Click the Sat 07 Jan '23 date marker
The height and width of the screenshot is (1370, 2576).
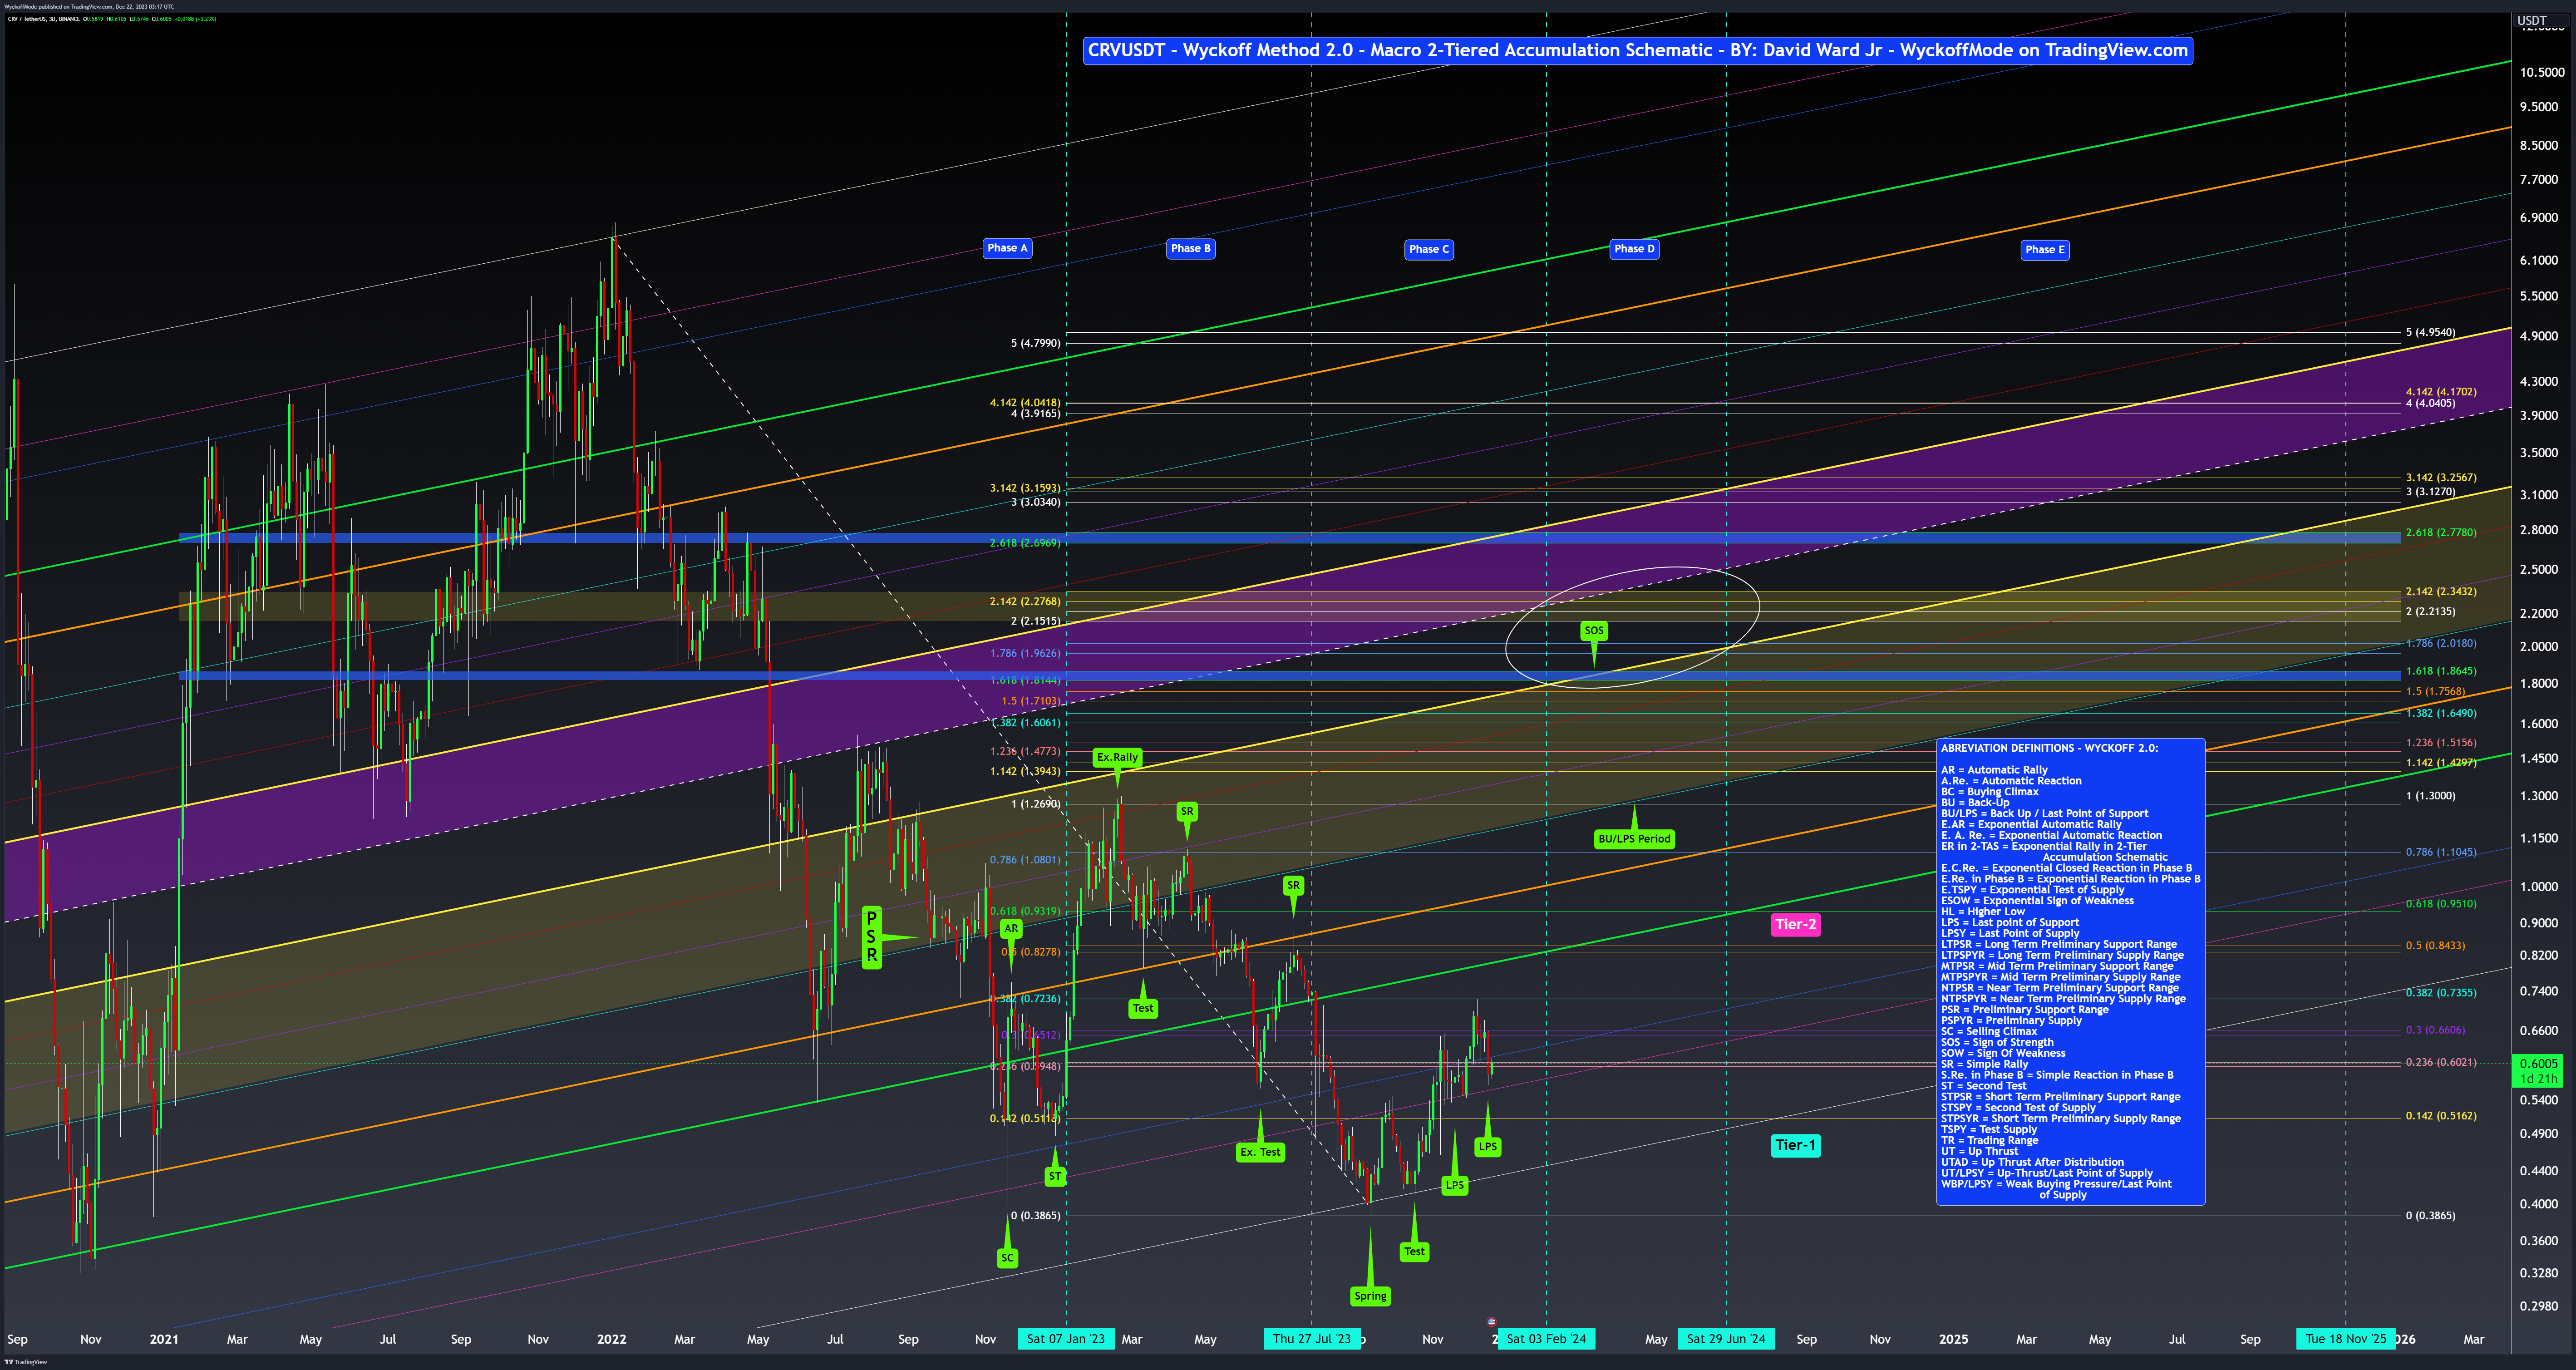[1065, 1339]
